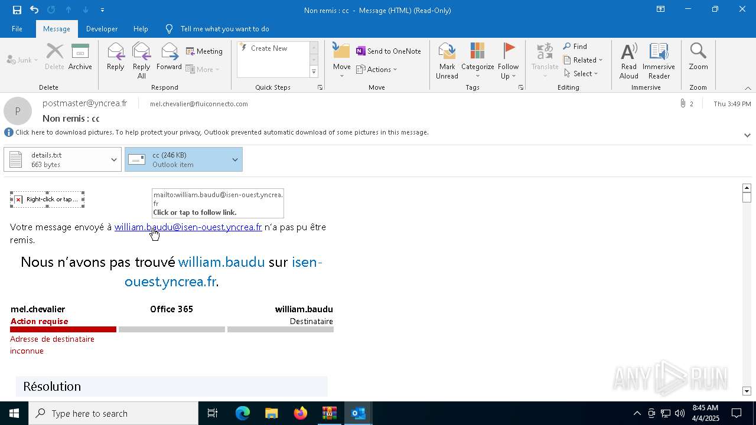Image resolution: width=756 pixels, height=425 pixels.
Task: Open Immersive Reader
Action: tap(659, 61)
